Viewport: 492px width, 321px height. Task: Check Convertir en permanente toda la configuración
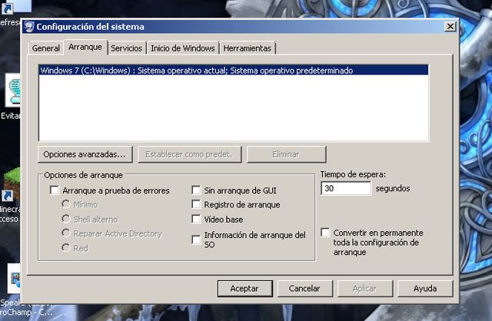(x=325, y=233)
